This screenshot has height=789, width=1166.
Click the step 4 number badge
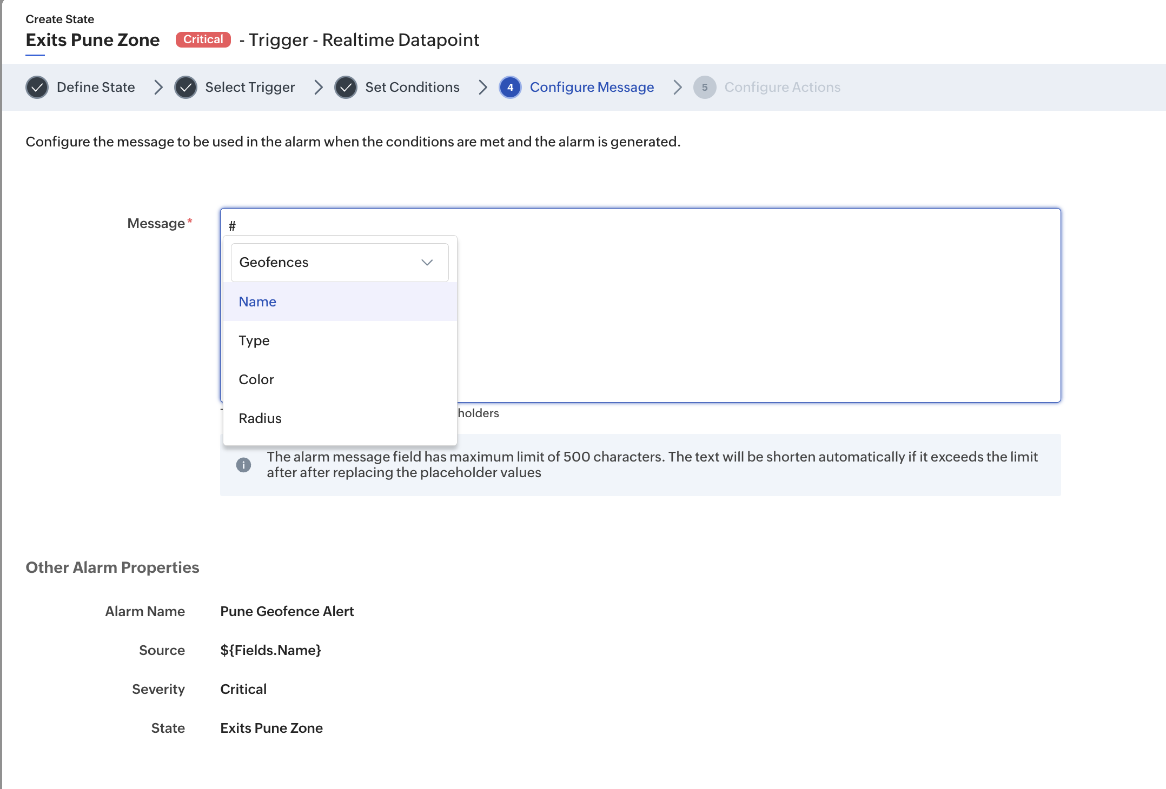(510, 88)
